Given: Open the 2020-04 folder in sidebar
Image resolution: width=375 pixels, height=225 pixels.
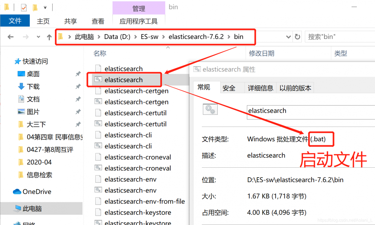Looking at the screenshot, I should click(39, 162).
